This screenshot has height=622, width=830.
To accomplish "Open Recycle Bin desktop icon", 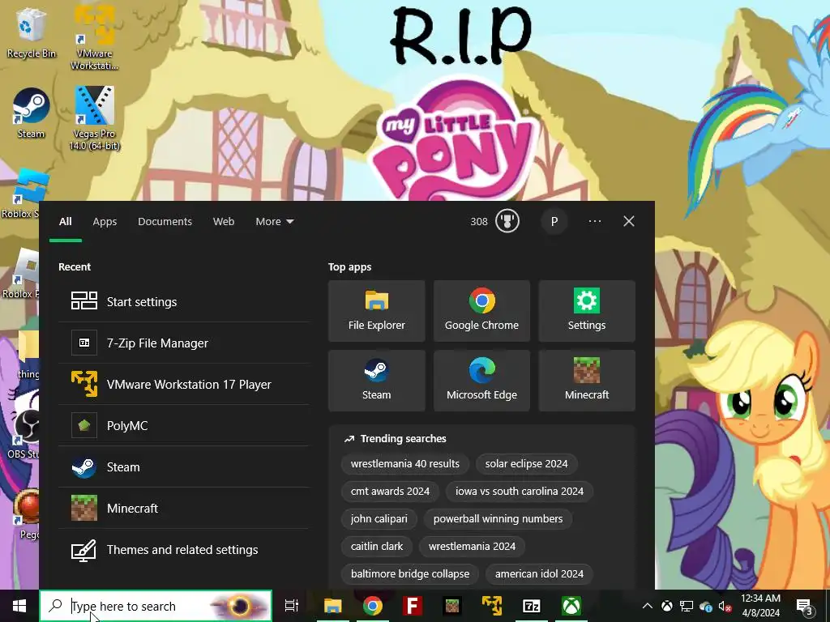I will point(31,32).
